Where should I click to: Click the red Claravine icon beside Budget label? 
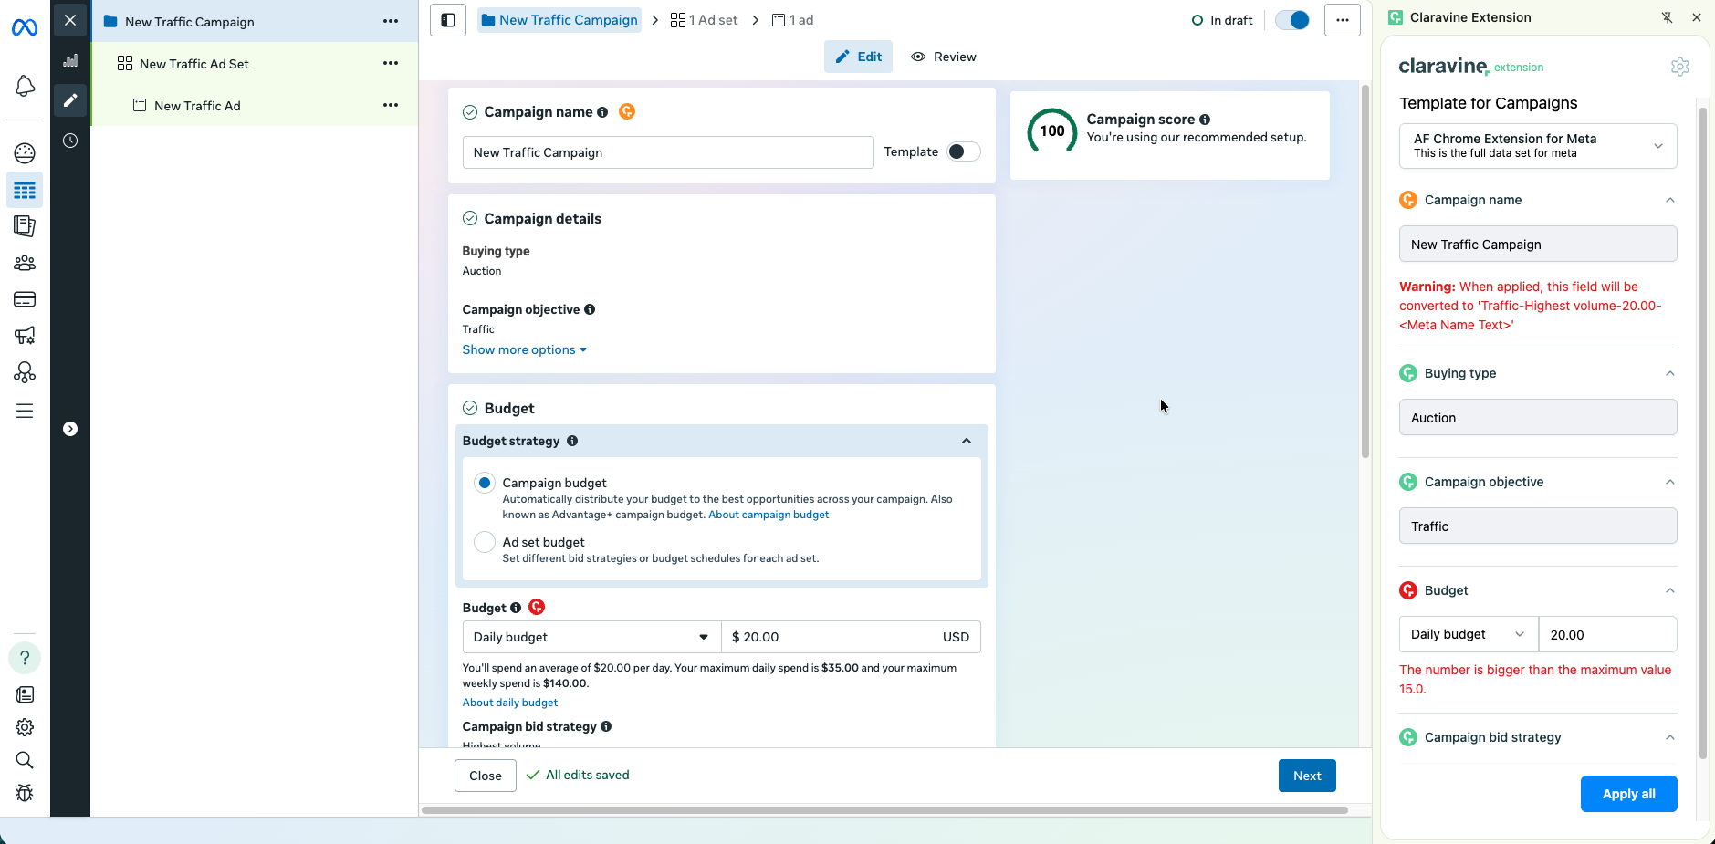point(537,607)
